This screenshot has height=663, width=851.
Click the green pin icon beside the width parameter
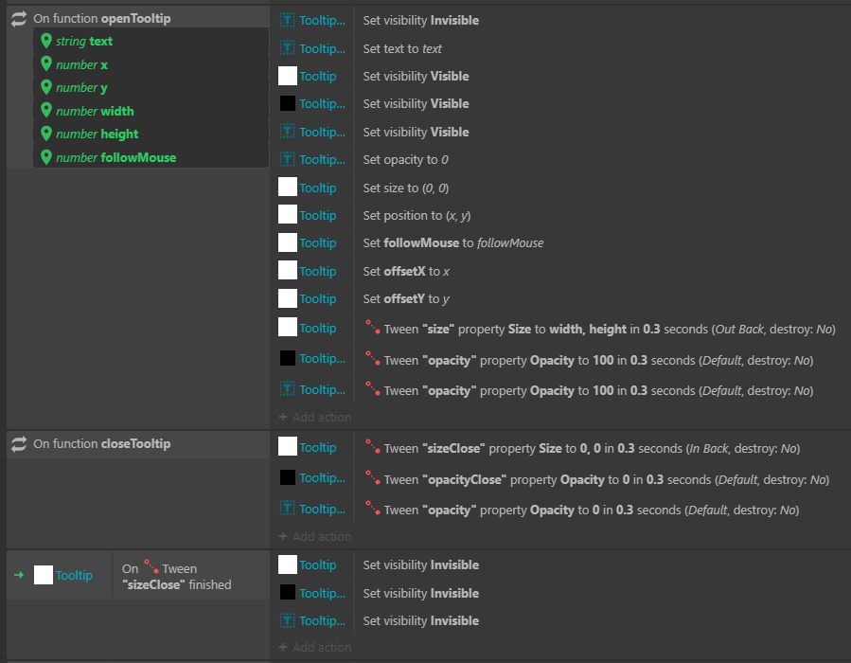click(46, 111)
